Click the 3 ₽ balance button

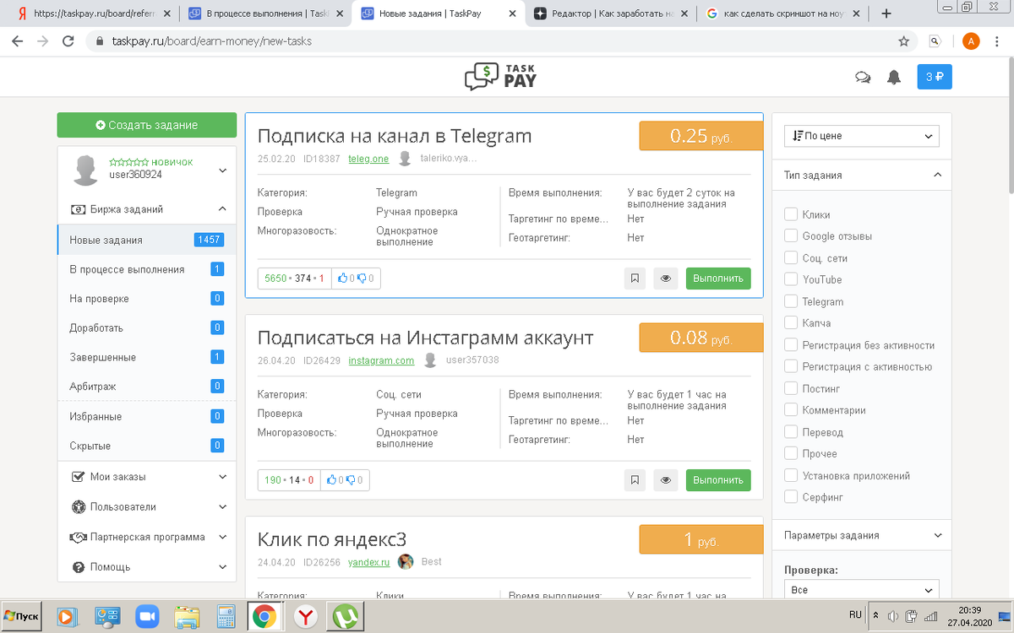point(935,77)
